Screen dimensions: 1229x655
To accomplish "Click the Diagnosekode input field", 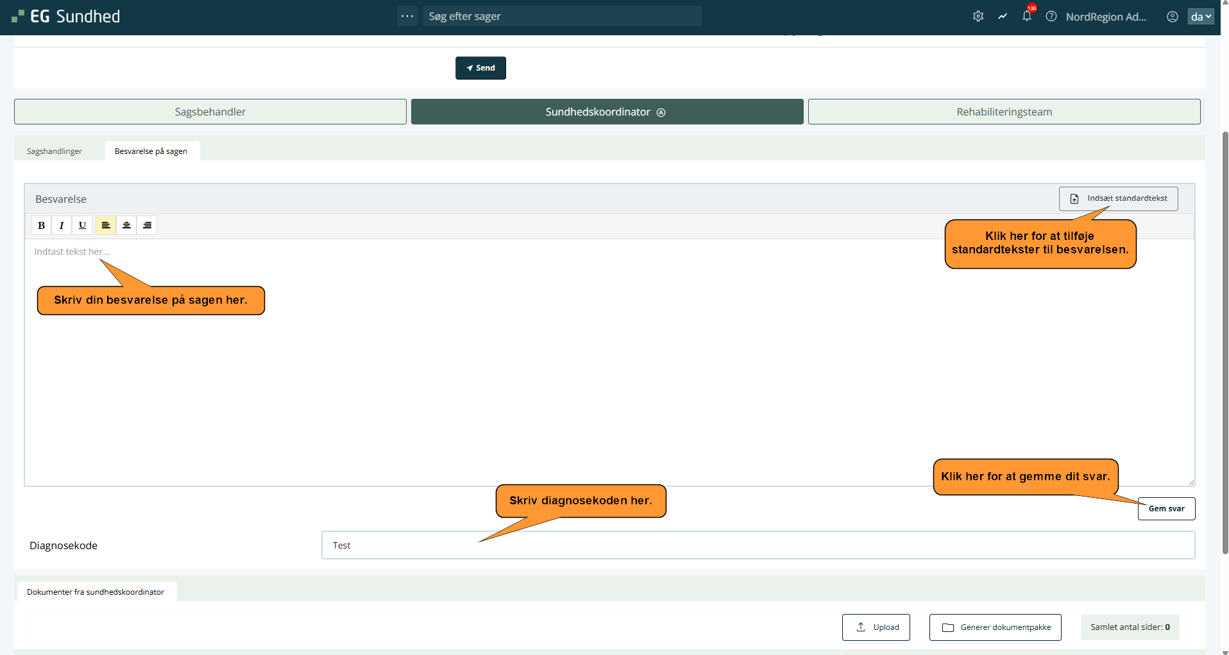I will [x=758, y=545].
